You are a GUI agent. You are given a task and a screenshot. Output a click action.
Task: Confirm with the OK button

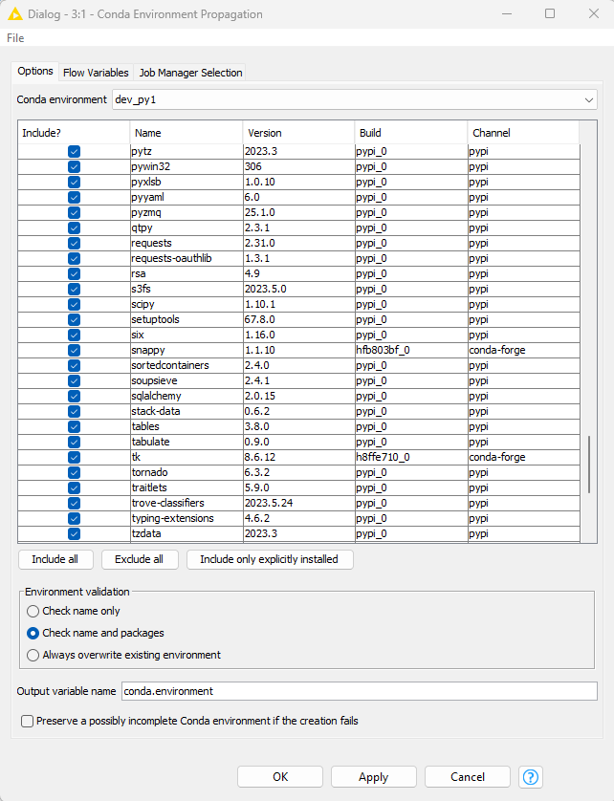(280, 777)
